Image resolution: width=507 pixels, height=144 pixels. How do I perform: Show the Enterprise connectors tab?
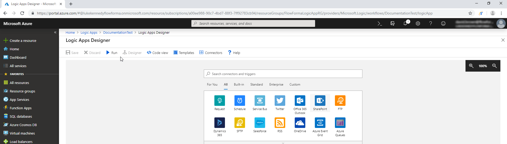click(276, 85)
